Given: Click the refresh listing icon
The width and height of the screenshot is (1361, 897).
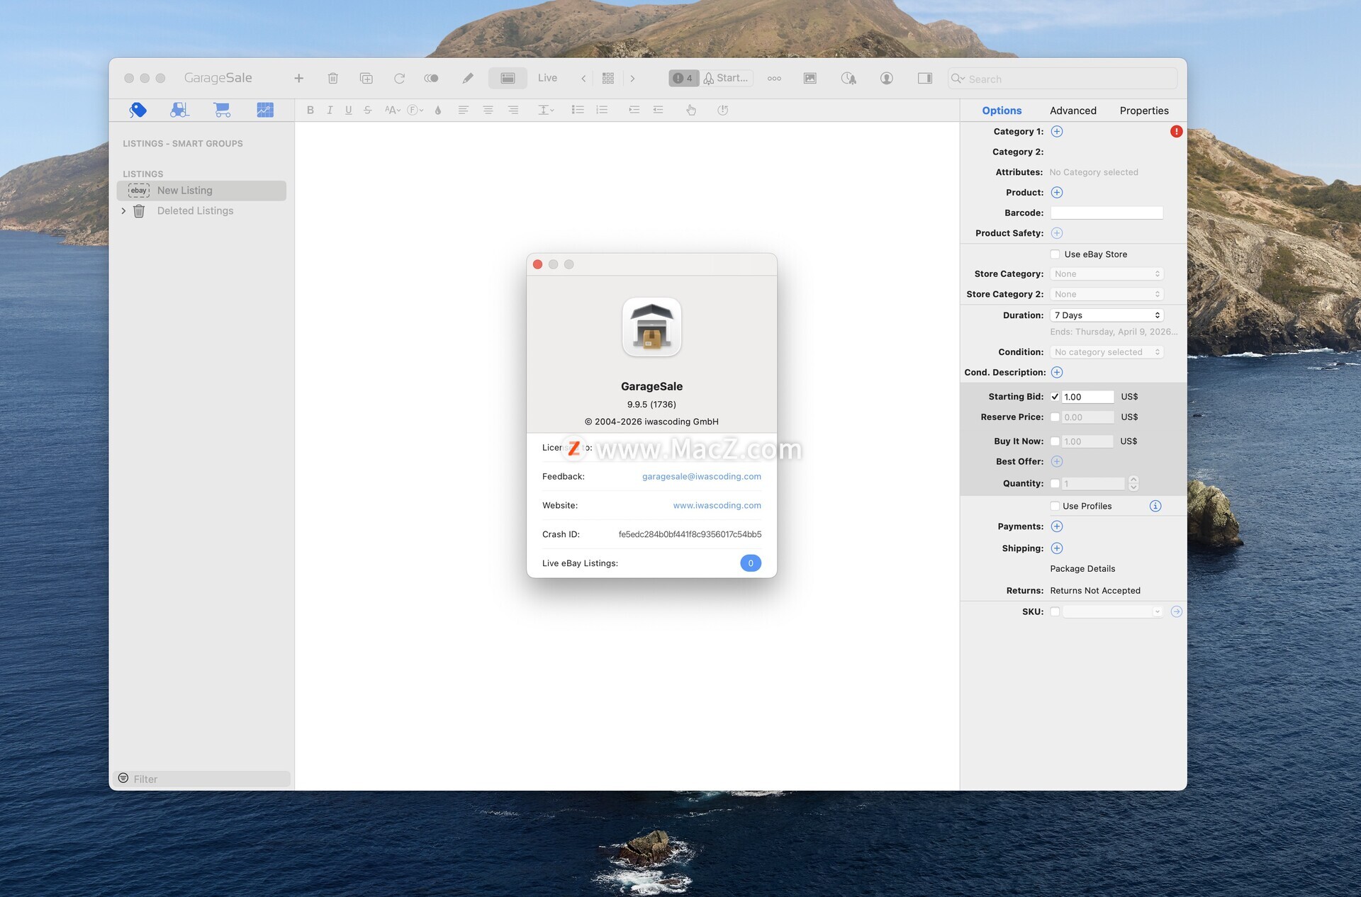Looking at the screenshot, I should click(x=399, y=78).
